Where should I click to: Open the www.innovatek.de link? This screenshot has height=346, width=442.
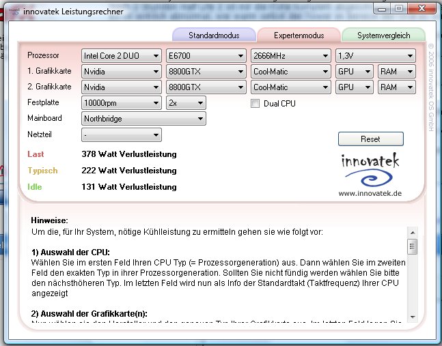[x=370, y=193]
